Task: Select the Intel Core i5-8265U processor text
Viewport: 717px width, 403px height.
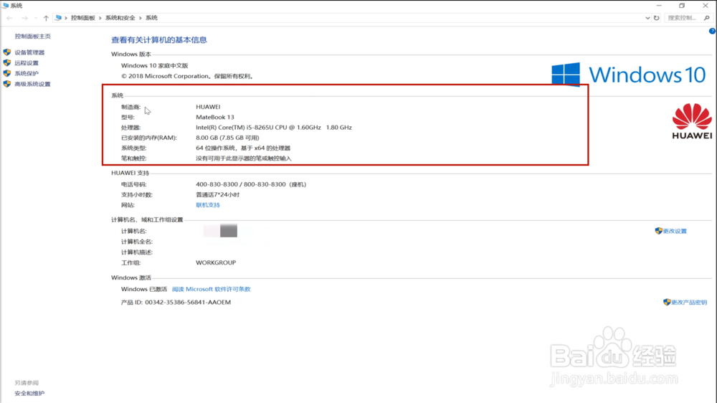Action: point(274,128)
